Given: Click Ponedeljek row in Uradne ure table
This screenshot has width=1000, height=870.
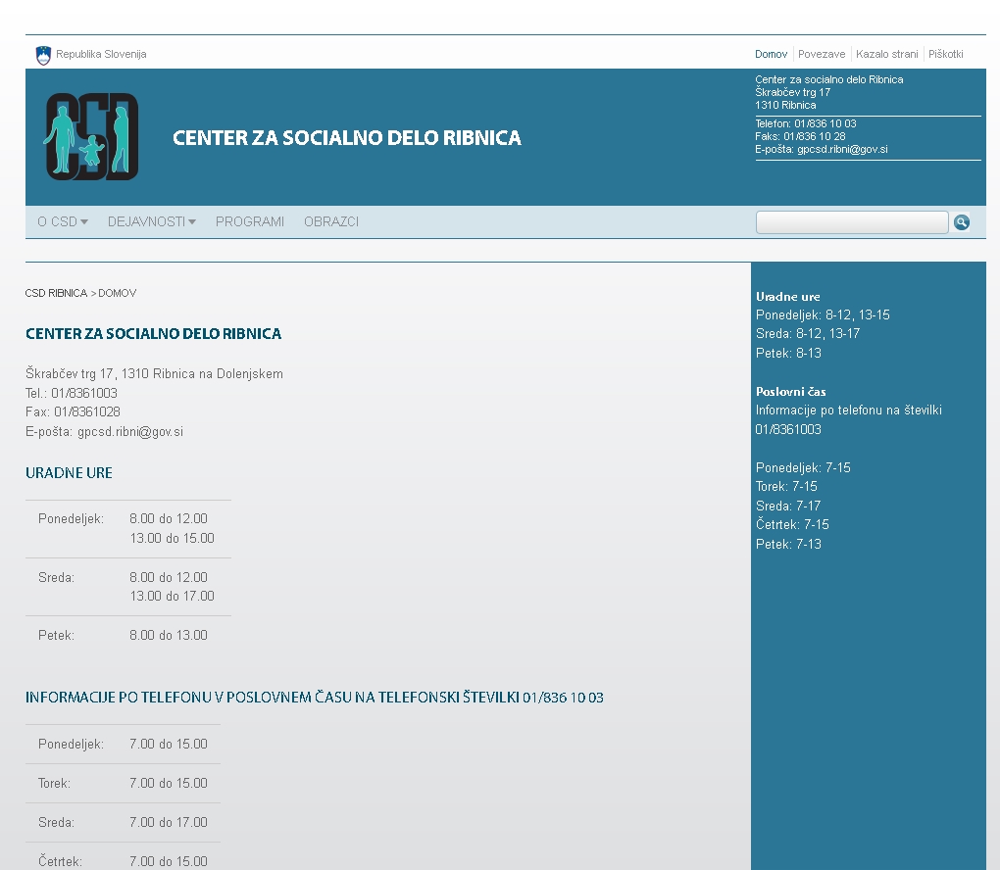Looking at the screenshot, I should pos(128,529).
